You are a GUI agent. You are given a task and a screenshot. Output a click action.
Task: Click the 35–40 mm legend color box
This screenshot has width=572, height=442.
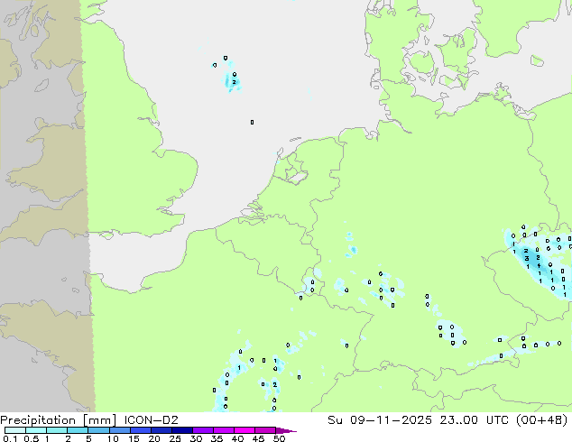(x=224, y=430)
